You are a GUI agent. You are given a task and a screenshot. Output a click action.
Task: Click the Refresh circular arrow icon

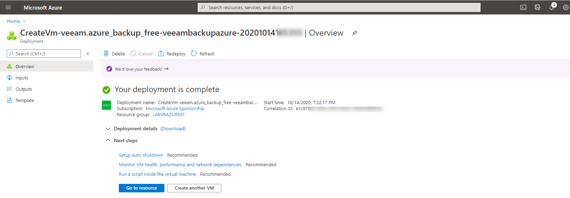(194, 54)
